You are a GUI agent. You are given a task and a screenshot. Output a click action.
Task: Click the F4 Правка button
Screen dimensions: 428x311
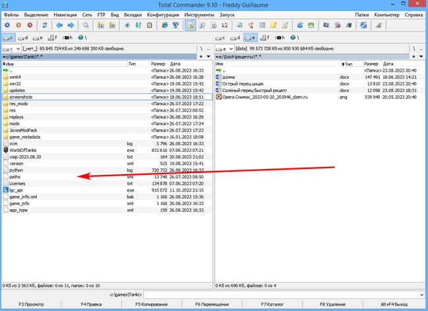(91, 304)
